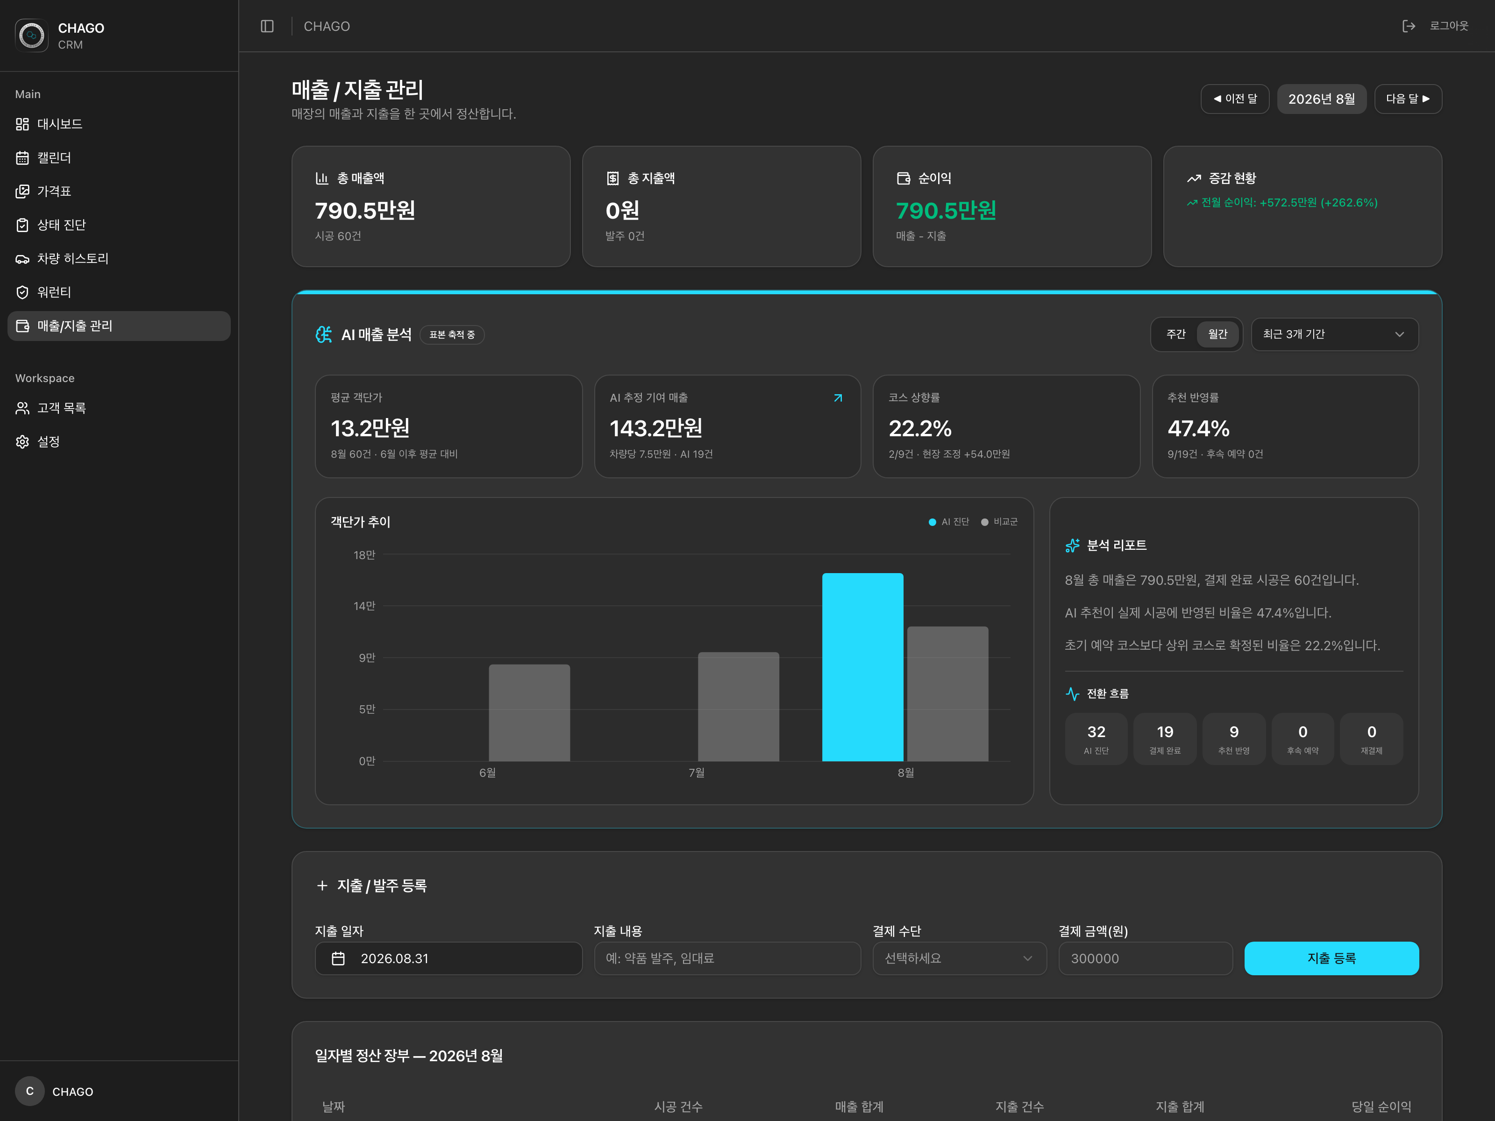
Task: Toggle the sidebar panel icon
Action: (x=267, y=26)
